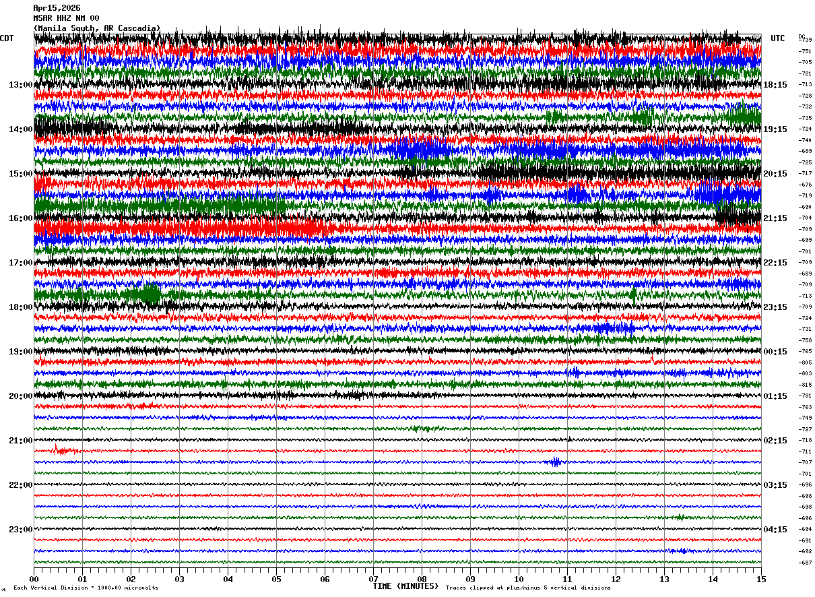The image size is (815, 597).
Task: Click minute tick label 06 on x-axis
Action: coord(325,579)
